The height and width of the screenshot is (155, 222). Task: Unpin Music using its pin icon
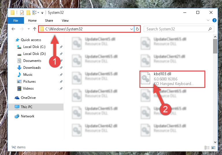[x=61, y=75]
